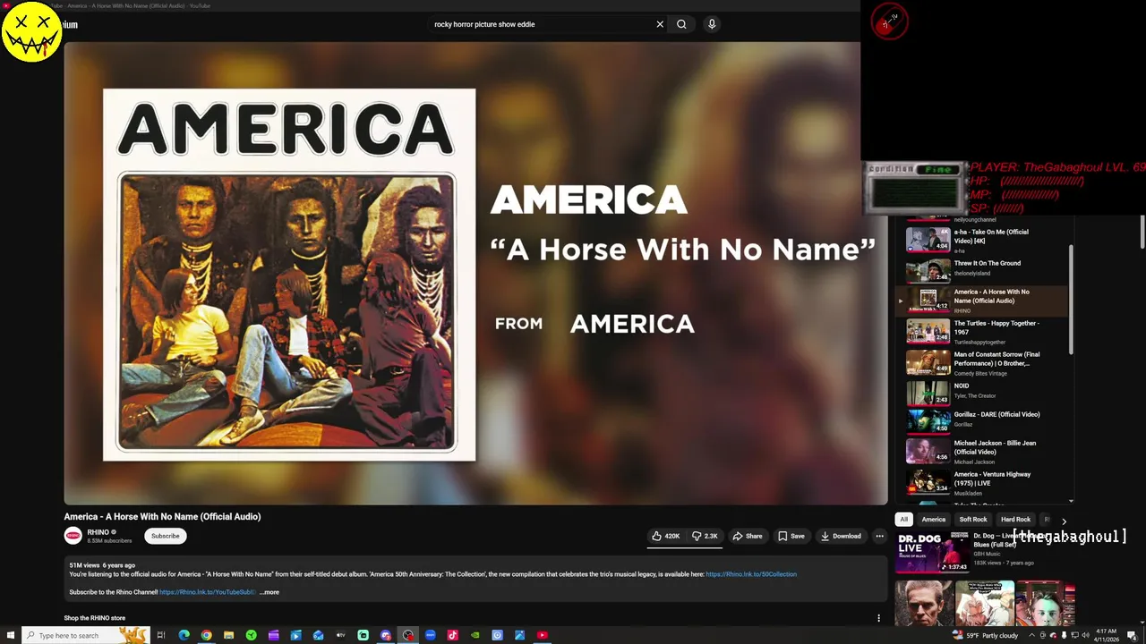Like the video with the 420K thumbs-up

[665, 536]
